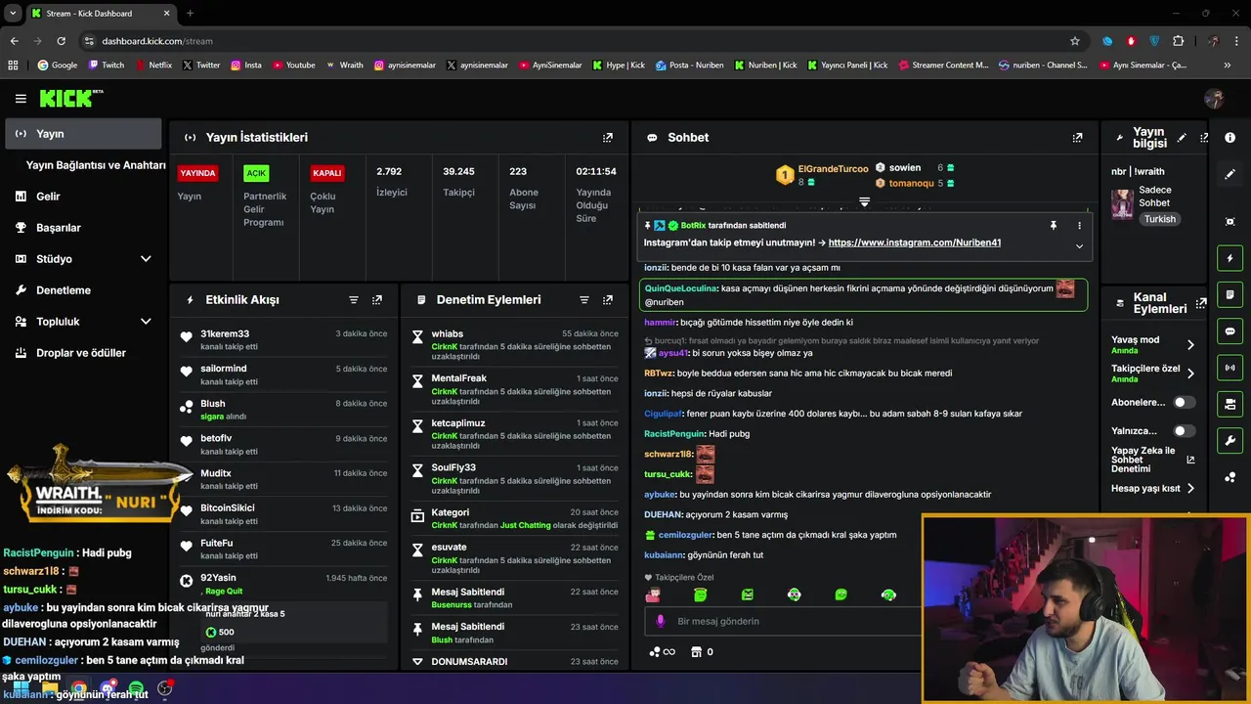Click the focus frame icon in the right toolbar
The image size is (1251, 704).
click(1230, 222)
